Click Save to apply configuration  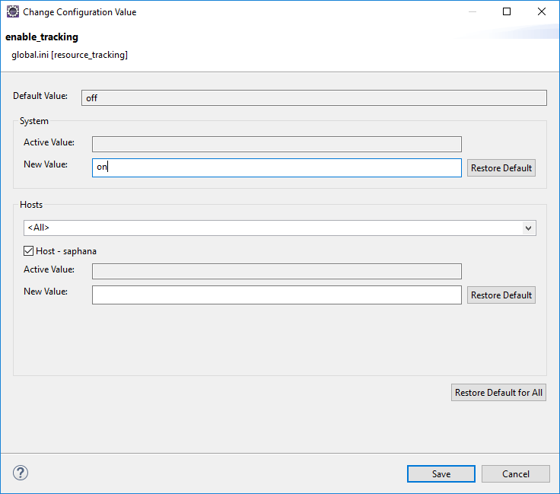(441, 473)
